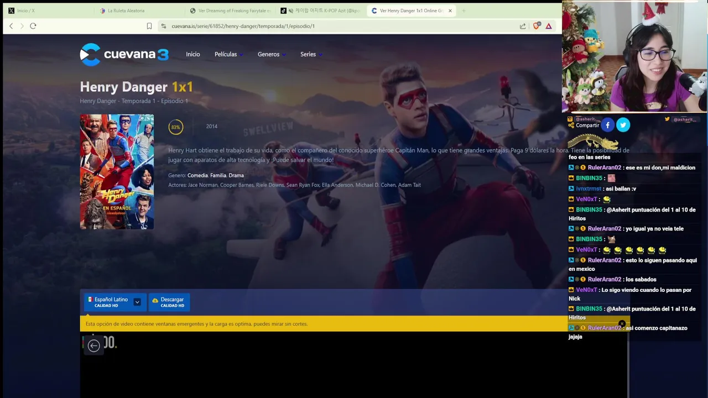
Task: Click the Henry Danger 1x1 title
Action: tap(136, 87)
